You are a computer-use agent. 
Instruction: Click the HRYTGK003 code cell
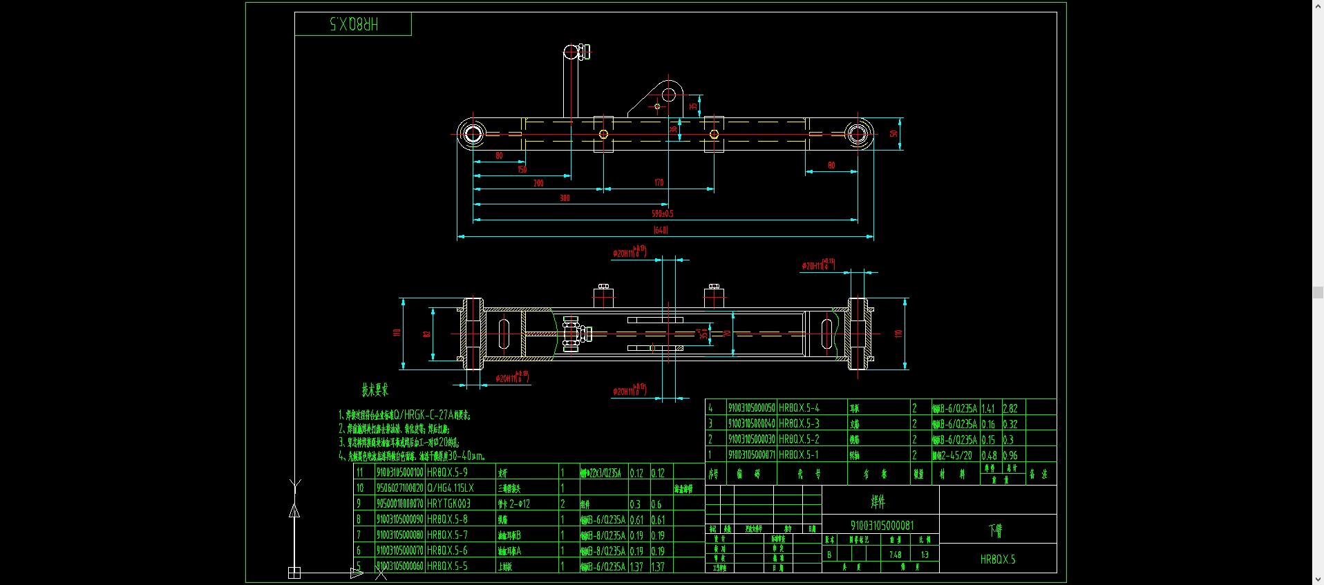pos(449,504)
